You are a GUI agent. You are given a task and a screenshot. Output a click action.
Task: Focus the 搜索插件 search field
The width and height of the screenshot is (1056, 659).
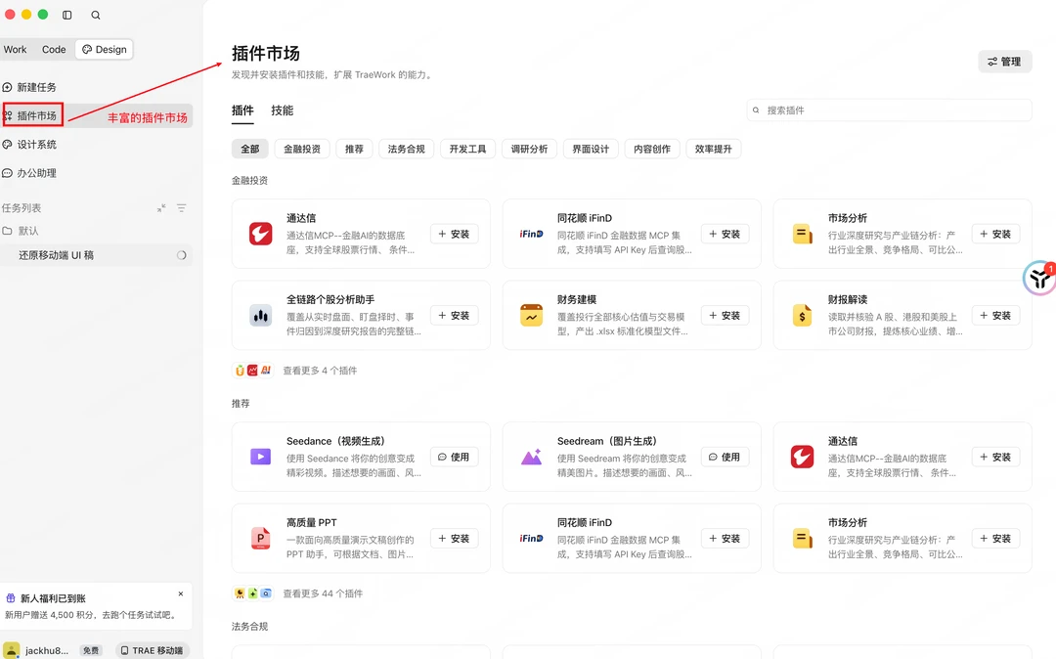tap(889, 110)
